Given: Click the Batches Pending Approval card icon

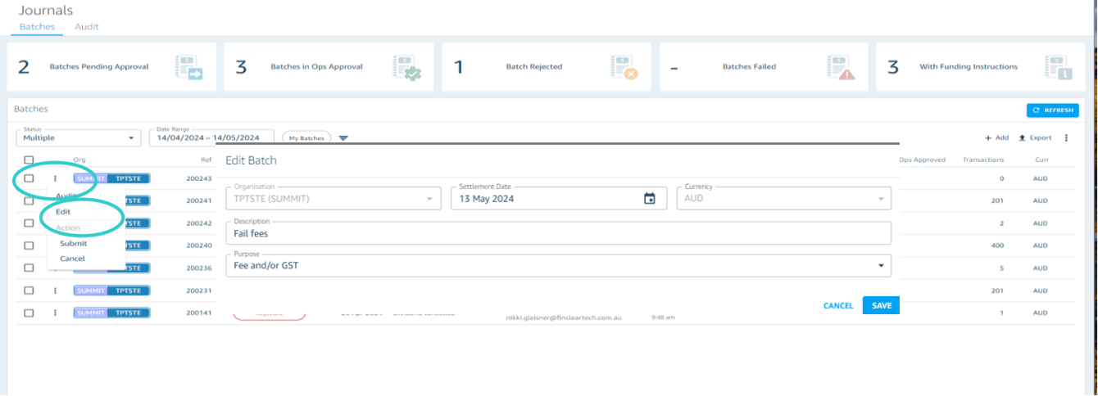Looking at the screenshot, I should tap(188, 67).
